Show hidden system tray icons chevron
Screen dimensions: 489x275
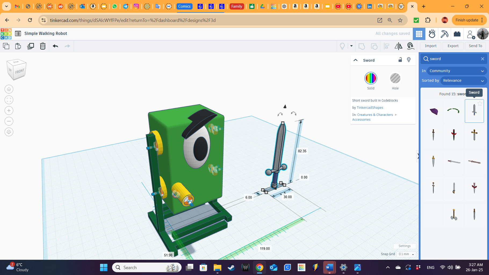388,267
